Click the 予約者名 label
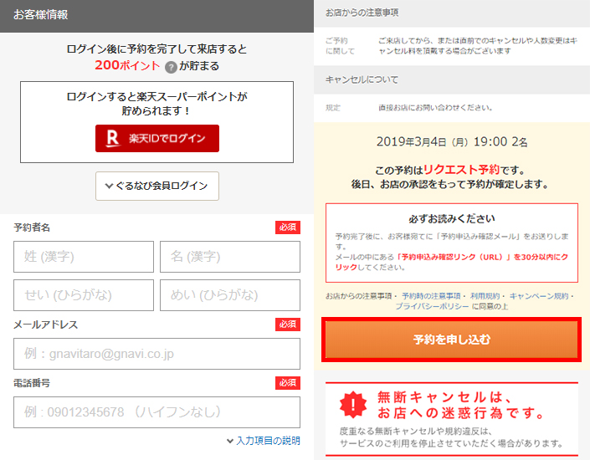The image size is (590, 460). click(x=32, y=227)
